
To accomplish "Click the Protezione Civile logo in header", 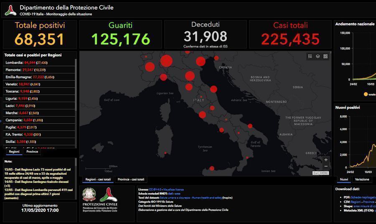I will (10, 10).
